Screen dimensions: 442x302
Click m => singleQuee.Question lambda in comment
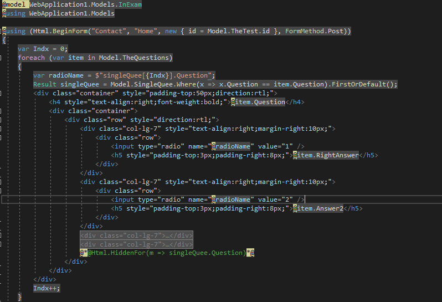196,253
